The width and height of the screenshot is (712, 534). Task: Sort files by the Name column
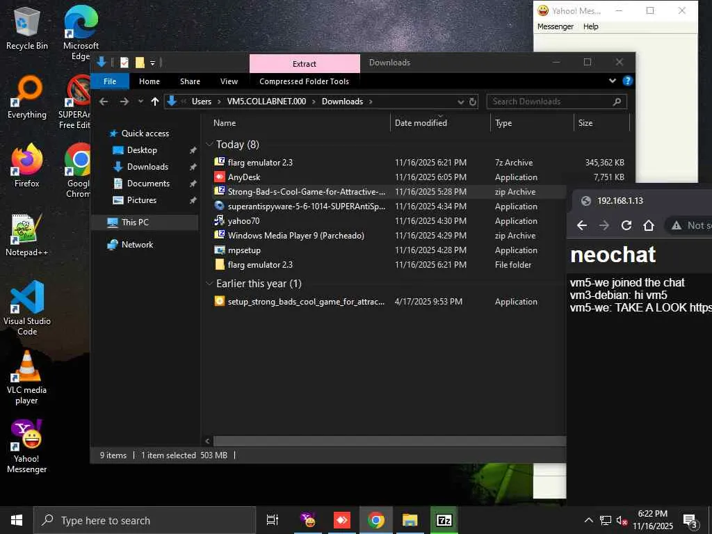point(300,122)
